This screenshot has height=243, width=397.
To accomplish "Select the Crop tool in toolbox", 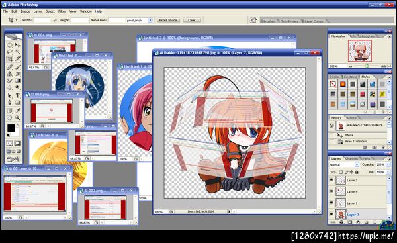I will [x=10, y=58].
